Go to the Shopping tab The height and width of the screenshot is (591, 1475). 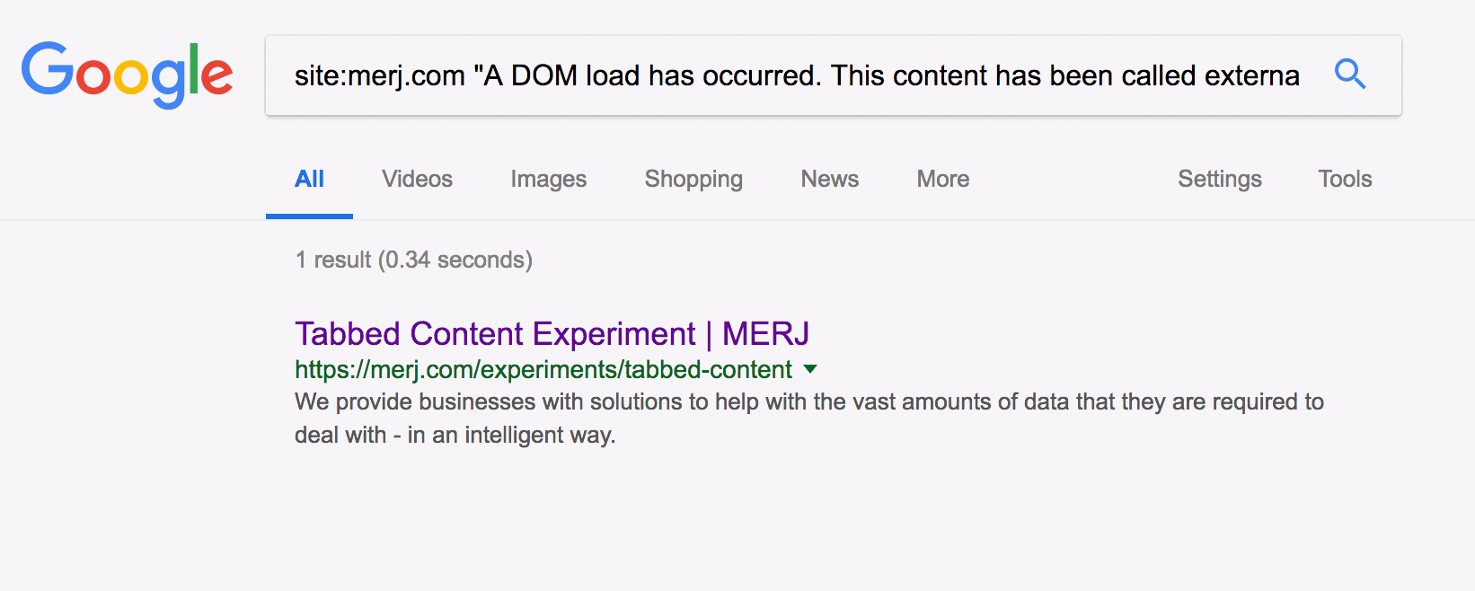coord(693,179)
